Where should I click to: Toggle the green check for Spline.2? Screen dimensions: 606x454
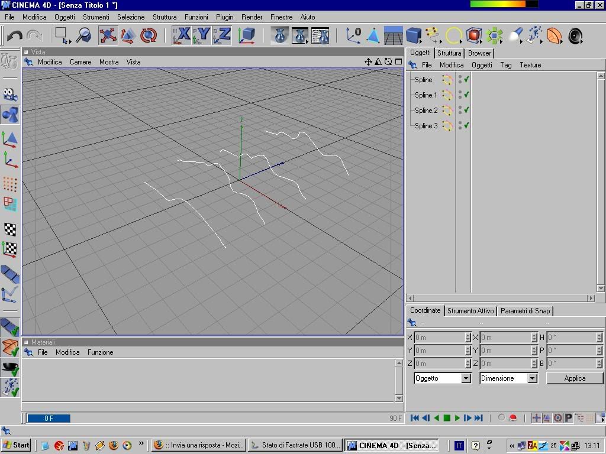tap(467, 110)
